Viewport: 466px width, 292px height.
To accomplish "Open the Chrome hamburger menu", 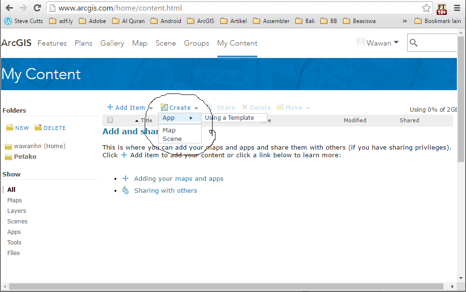I will (457, 8).
